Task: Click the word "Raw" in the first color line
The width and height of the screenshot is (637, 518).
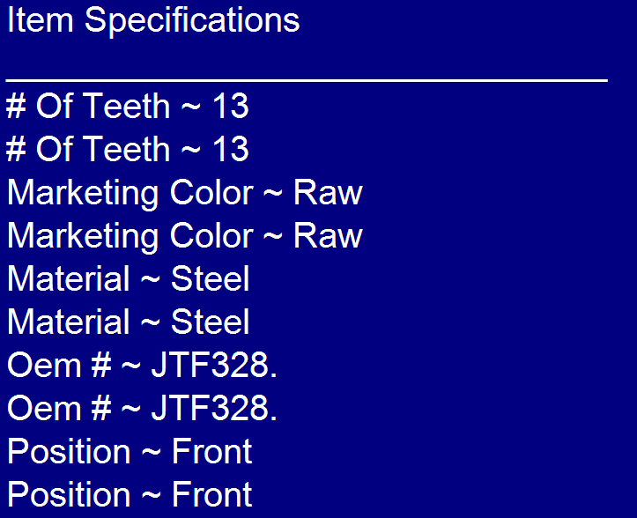Action: point(328,193)
